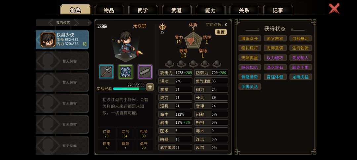
Task: Click the 重置 reset button
Action: tap(220, 32)
